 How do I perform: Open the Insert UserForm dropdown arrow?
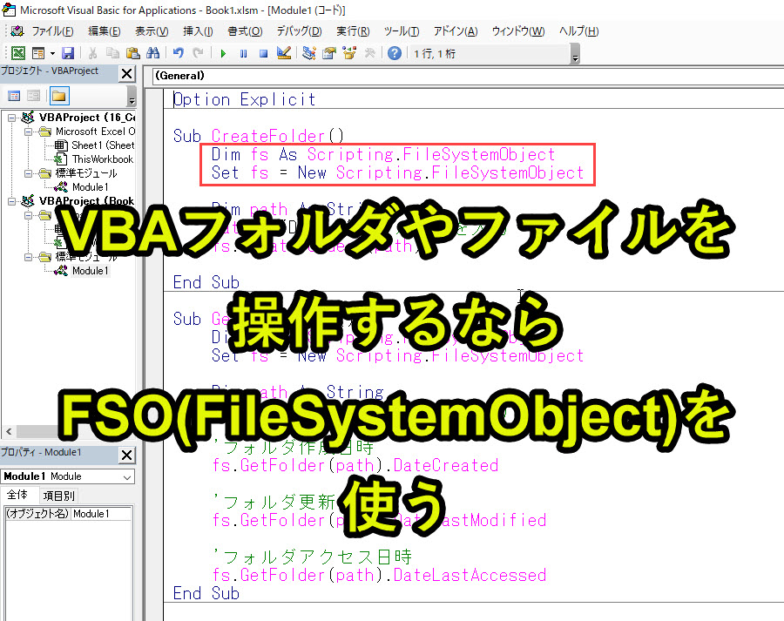[52, 53]
